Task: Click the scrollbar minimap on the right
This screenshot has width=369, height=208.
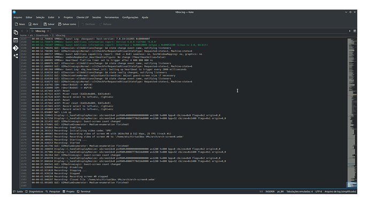Action: pyautogui.click(x=352, y=113)
